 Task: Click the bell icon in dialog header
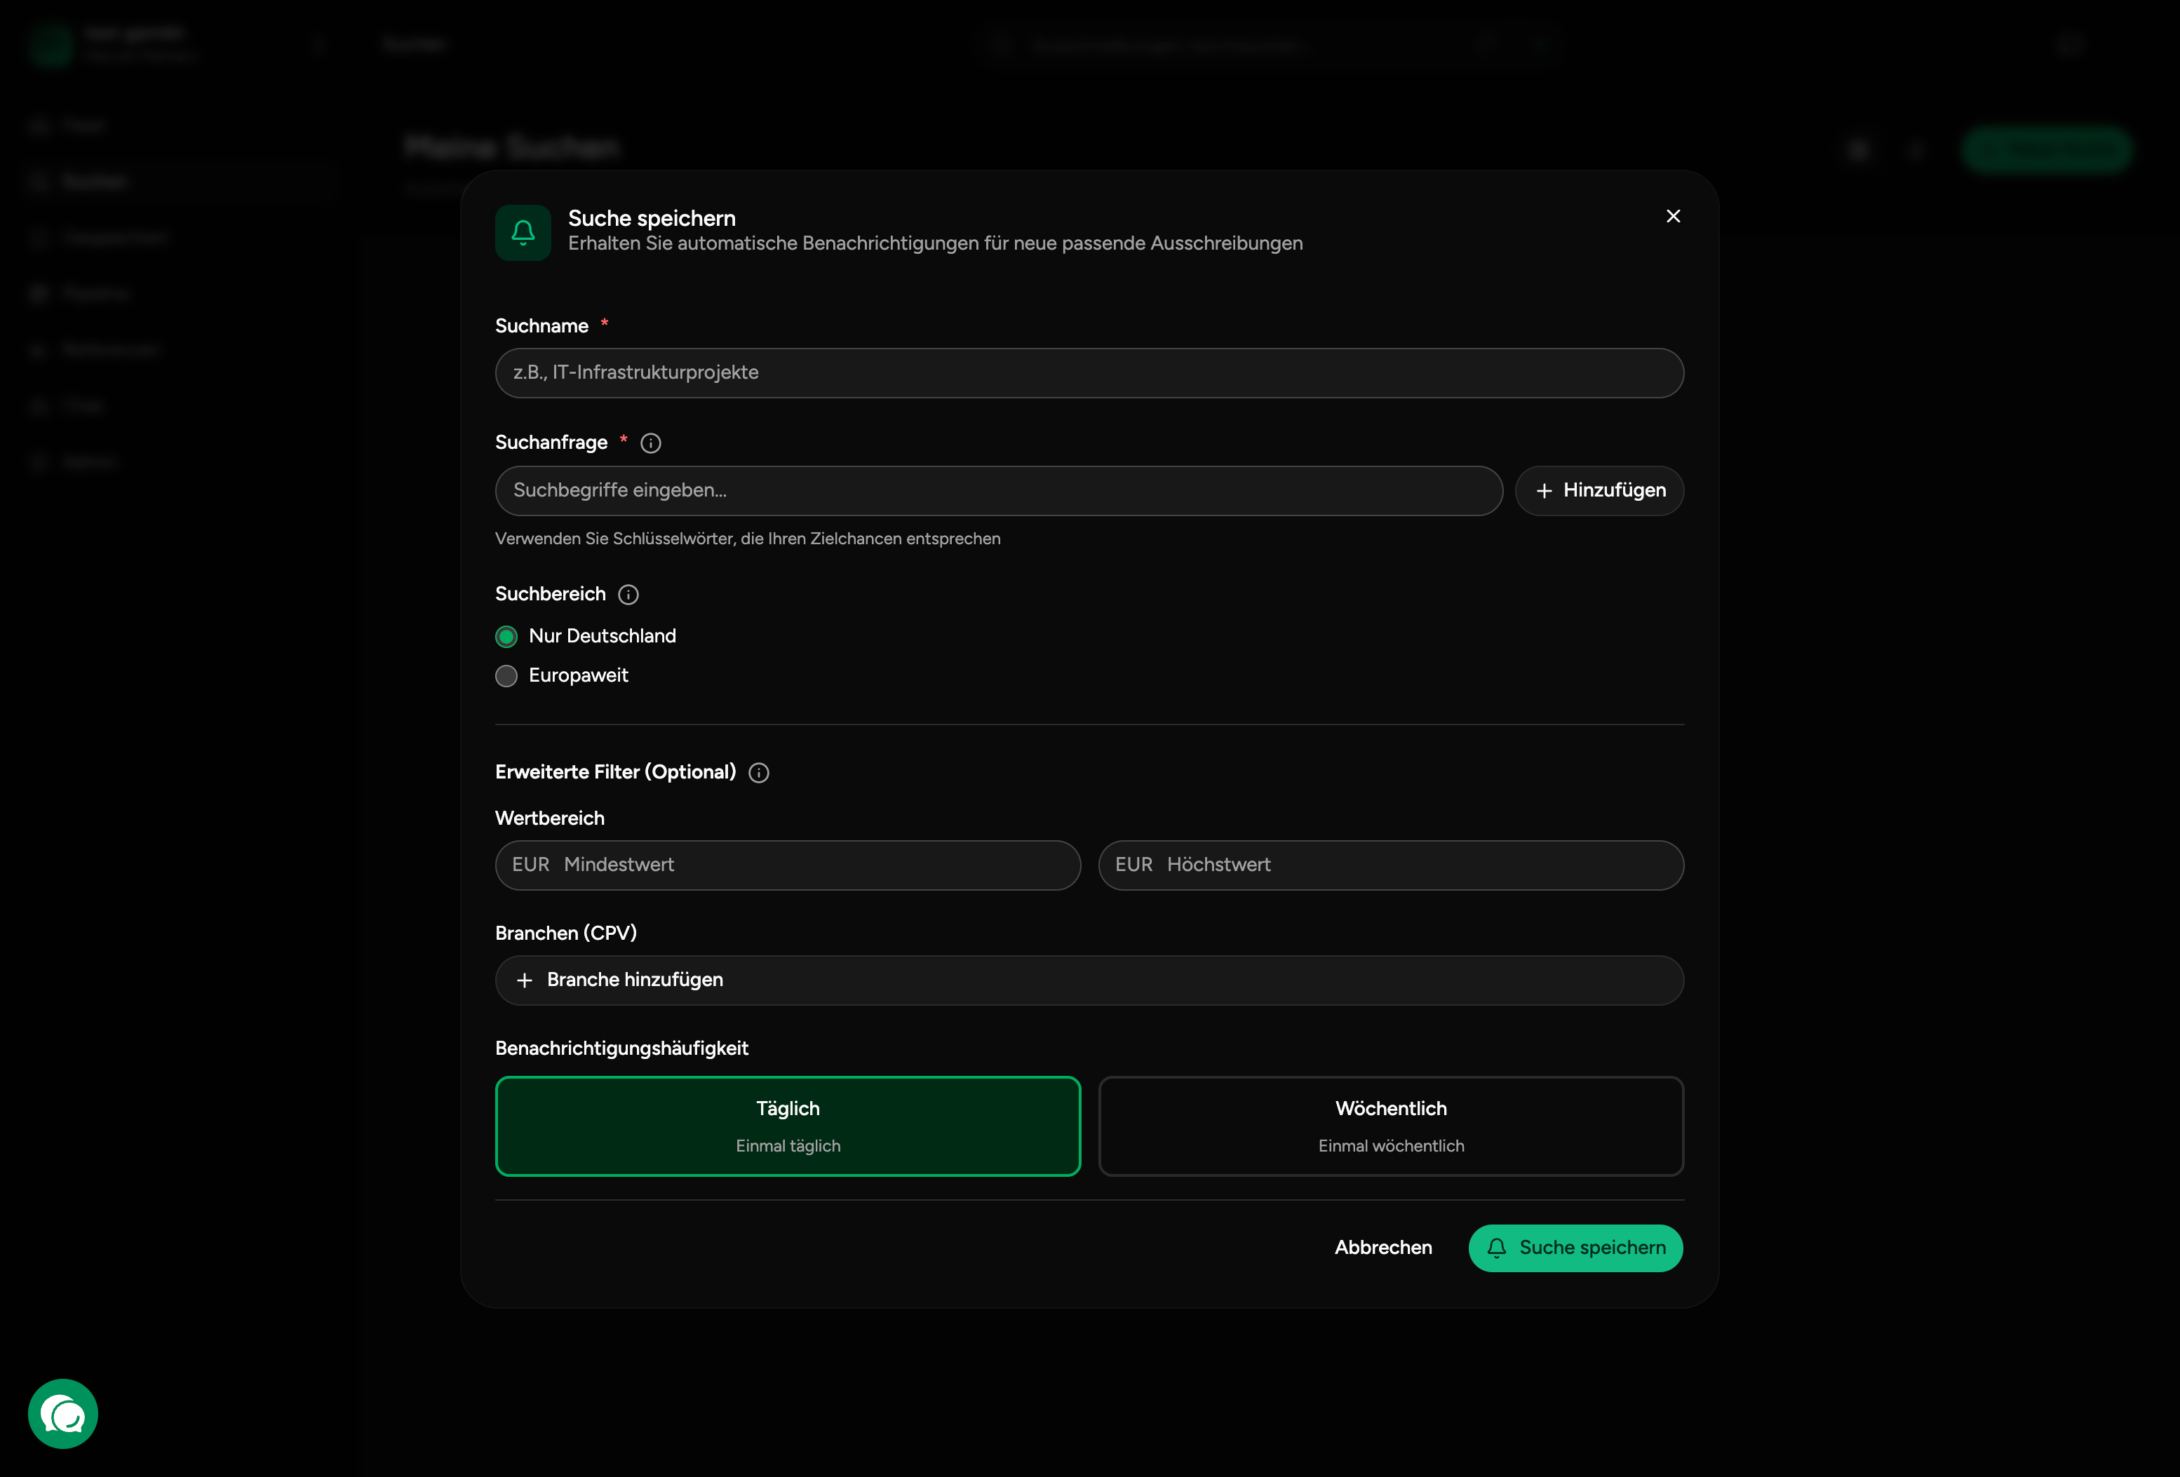[523, 231]
